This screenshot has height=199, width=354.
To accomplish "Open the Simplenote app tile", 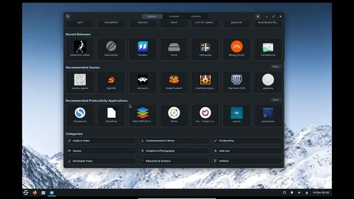I will [x=80, y=116].
